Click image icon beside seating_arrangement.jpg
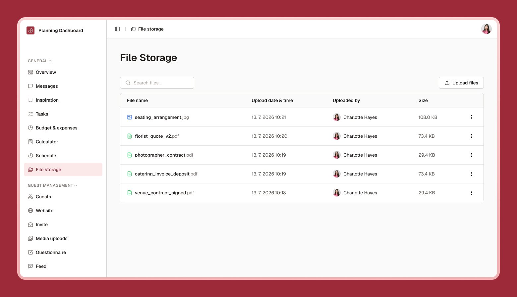Image resolution: width=517 pixels, height=297 pixels. [130, 117]
